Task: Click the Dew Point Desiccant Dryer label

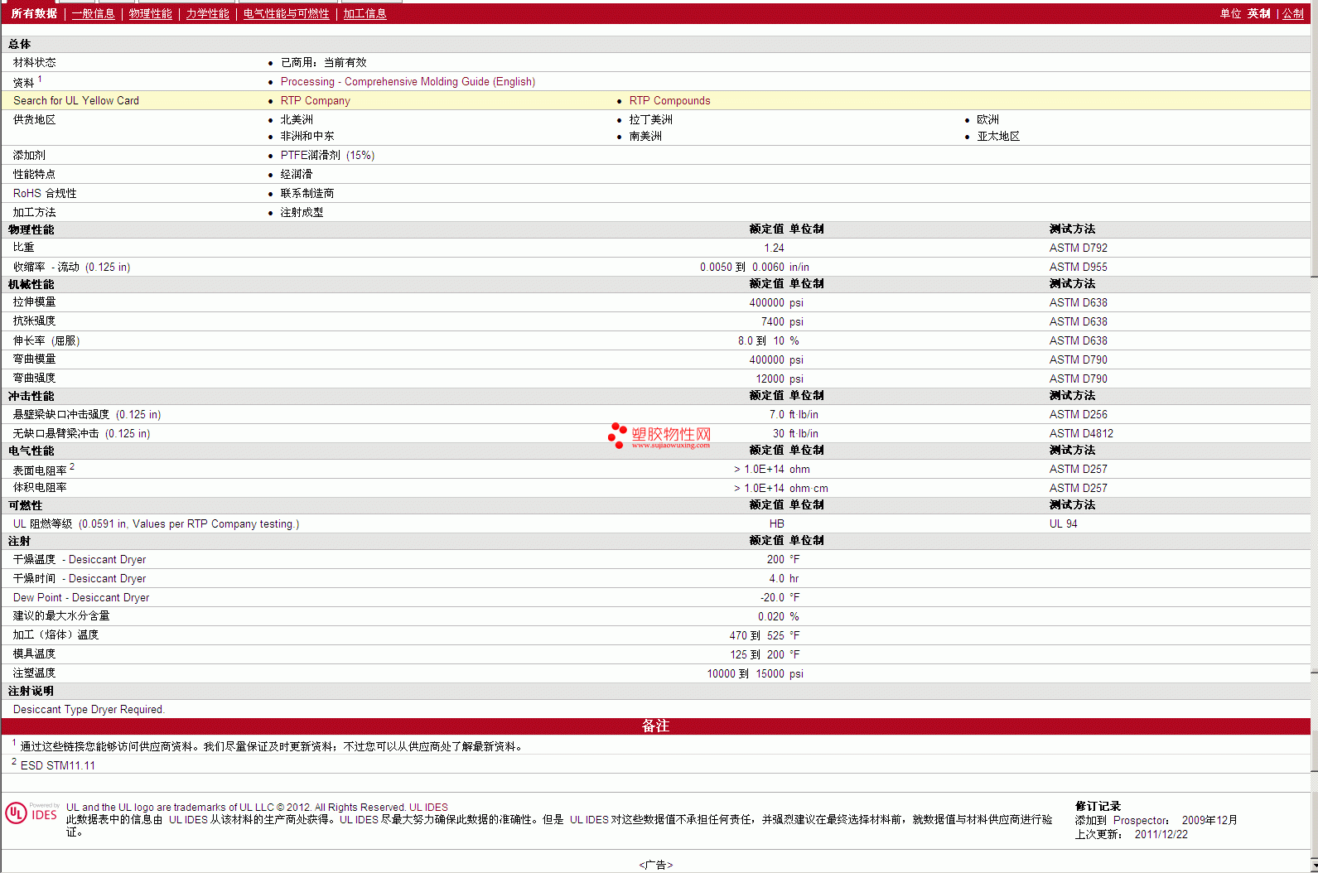Action: coord(81,597)
